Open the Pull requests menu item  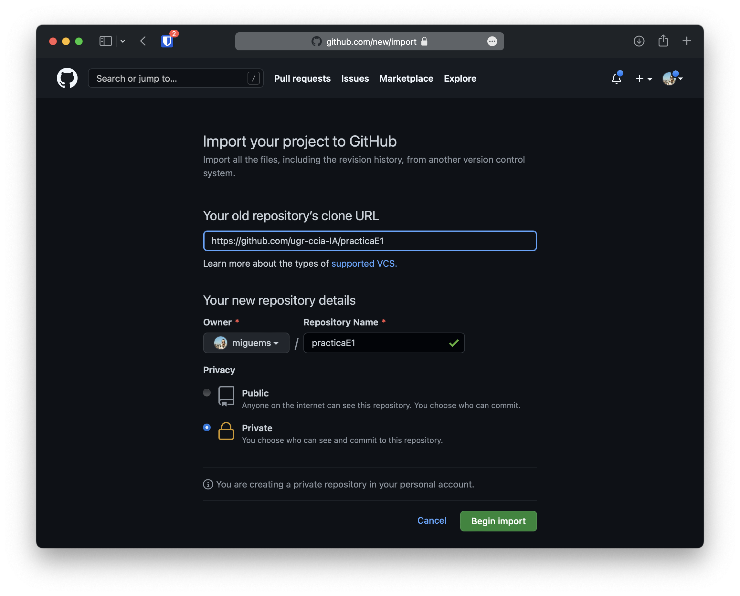pyautogui.click(x=302, y=78)
